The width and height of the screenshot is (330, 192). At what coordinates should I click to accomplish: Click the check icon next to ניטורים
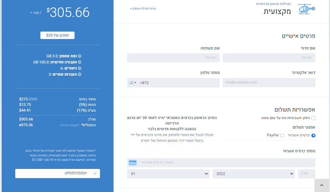click(x=80, y=68)
